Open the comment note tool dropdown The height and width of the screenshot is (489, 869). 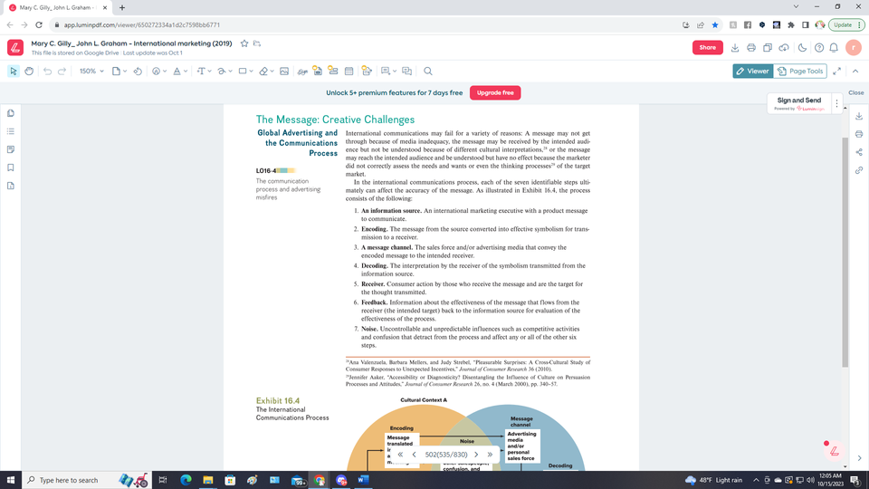pos(388,71)
